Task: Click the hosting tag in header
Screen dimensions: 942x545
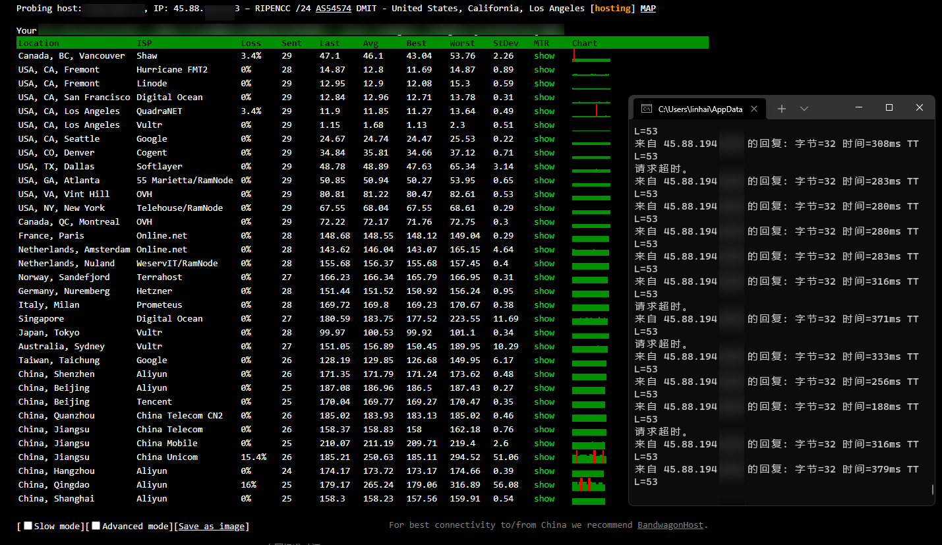Action: (613, 9)
